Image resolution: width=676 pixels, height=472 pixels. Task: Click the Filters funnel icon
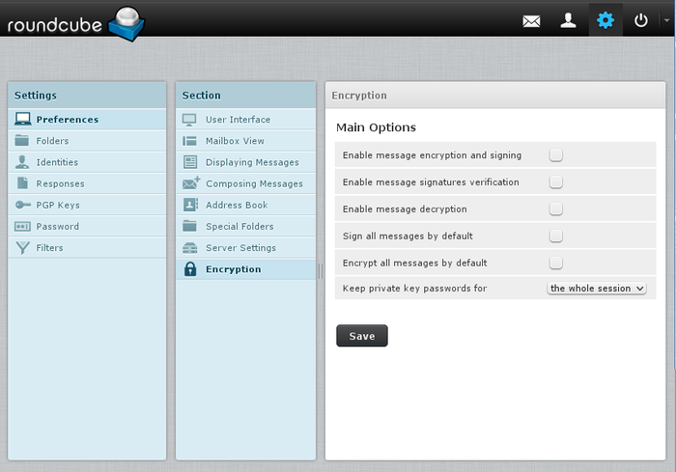(22, 248)
